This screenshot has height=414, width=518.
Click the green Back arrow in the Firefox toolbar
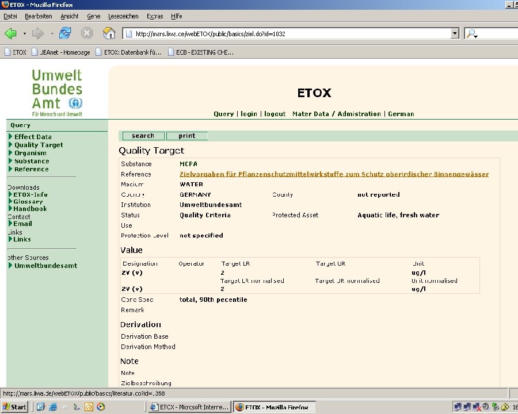point(10,33)
